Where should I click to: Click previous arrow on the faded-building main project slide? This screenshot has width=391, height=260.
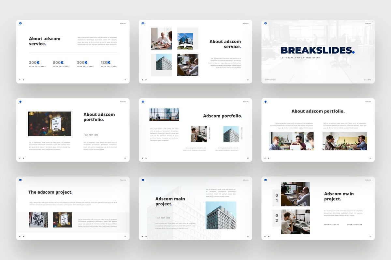tap(142, 236)
